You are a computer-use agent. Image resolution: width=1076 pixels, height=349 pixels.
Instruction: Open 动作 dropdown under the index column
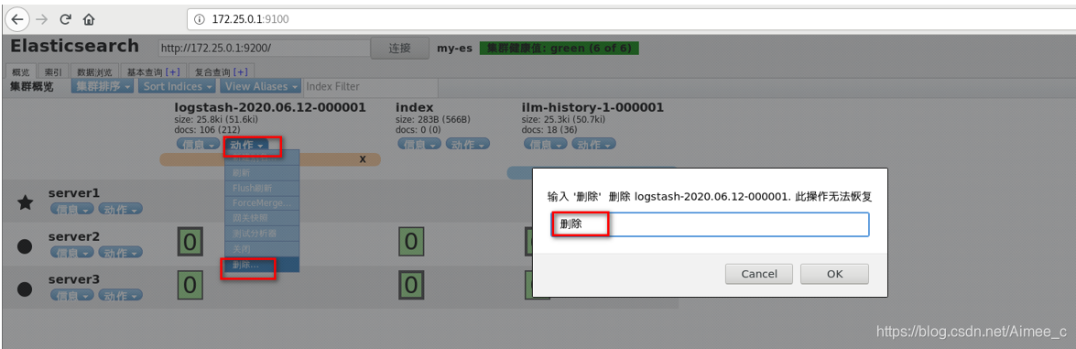pyautogui.click(x=467, y=145)
